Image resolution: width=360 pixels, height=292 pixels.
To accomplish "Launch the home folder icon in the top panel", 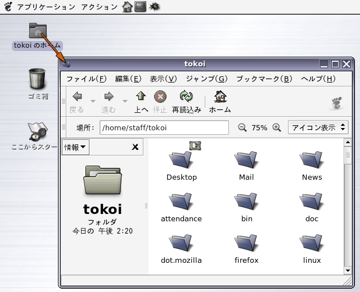I will tap(127, 7).
